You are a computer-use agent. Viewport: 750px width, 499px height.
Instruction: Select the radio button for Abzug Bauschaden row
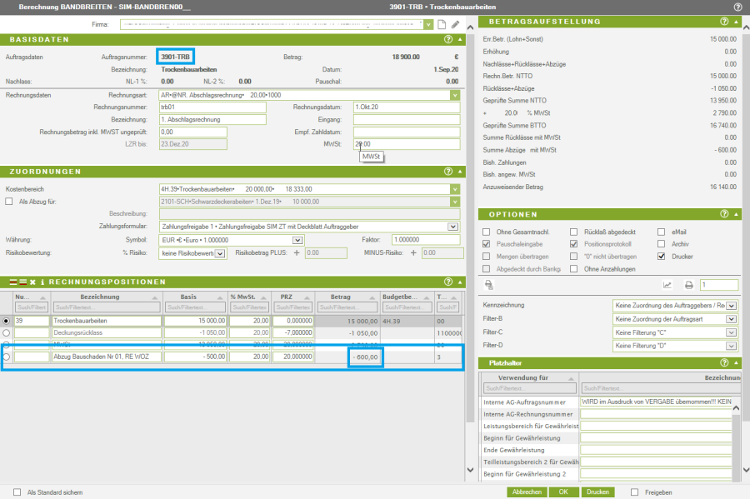7,357
